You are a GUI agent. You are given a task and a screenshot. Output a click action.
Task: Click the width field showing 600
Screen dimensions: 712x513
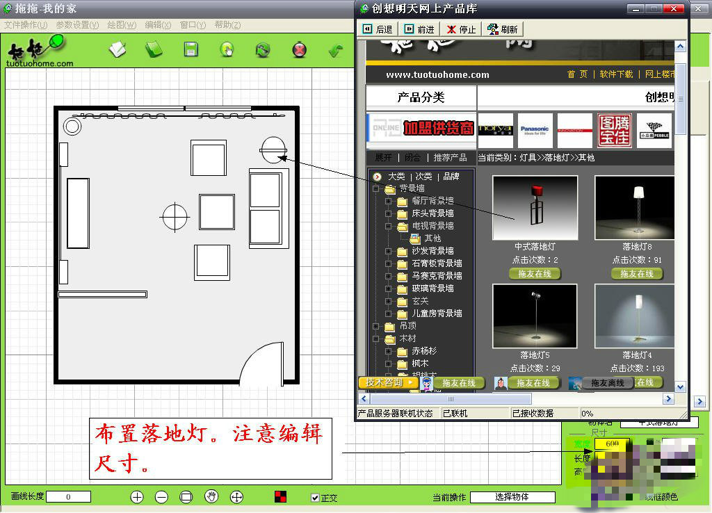pos(612,443)
